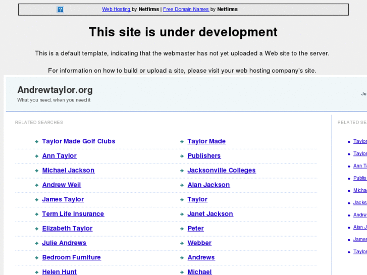Image resolution: width=367 pixels, height=275 pixels.
Task: Click the arrow icon beside Ann Taylor
Action: click(x=36, y=156)
